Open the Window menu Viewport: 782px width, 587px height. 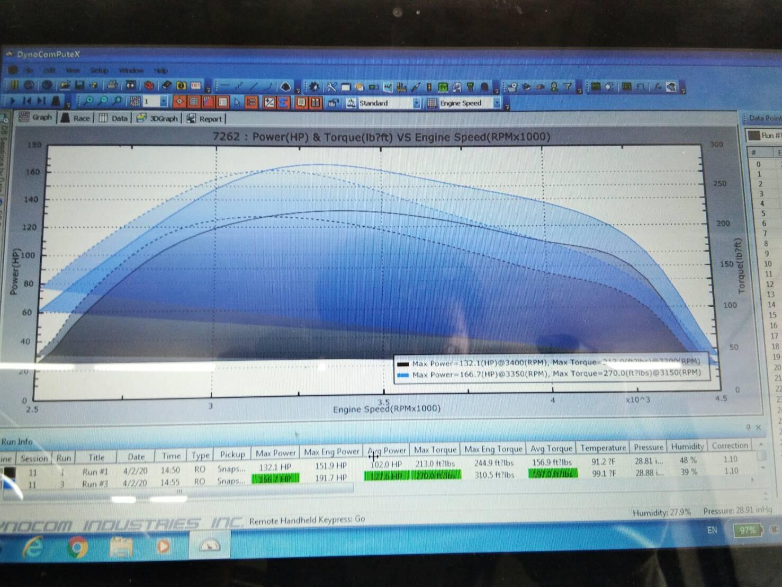(131, 70)
